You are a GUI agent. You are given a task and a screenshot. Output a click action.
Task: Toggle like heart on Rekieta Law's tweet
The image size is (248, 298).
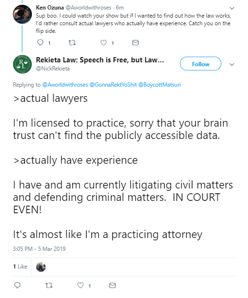coord(80,285)
